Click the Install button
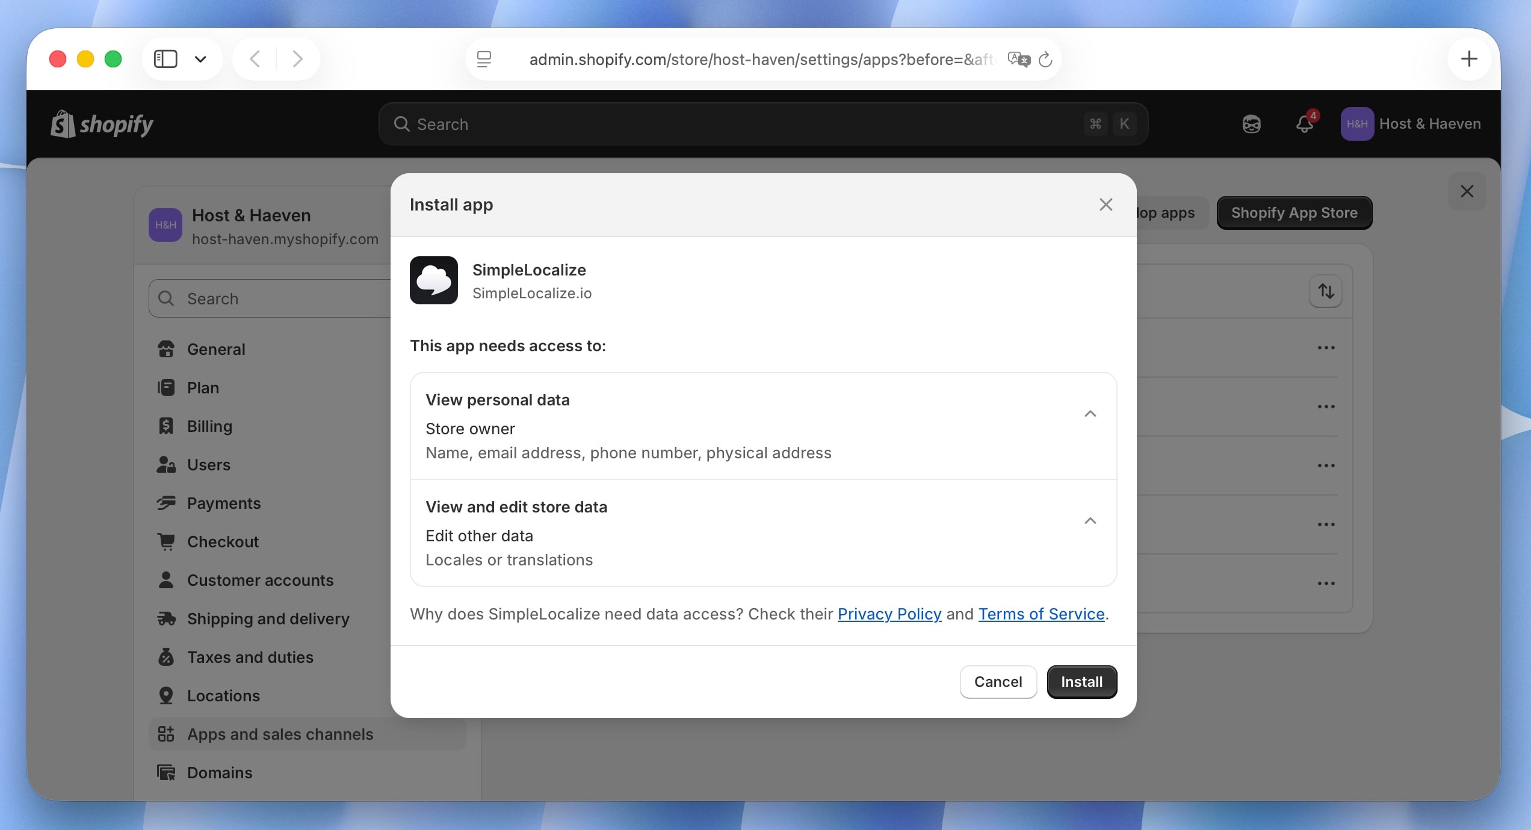This screenshot has width=1531, height=830. click(1081, 681)
